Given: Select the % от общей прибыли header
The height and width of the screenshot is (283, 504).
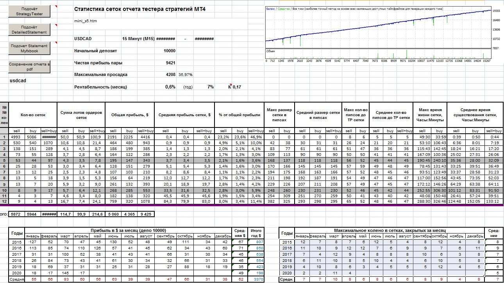Looking at the screenshot, I should pos(239,115).
